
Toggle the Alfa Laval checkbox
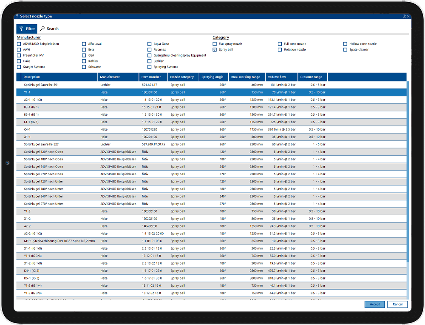tap(84, 44)
